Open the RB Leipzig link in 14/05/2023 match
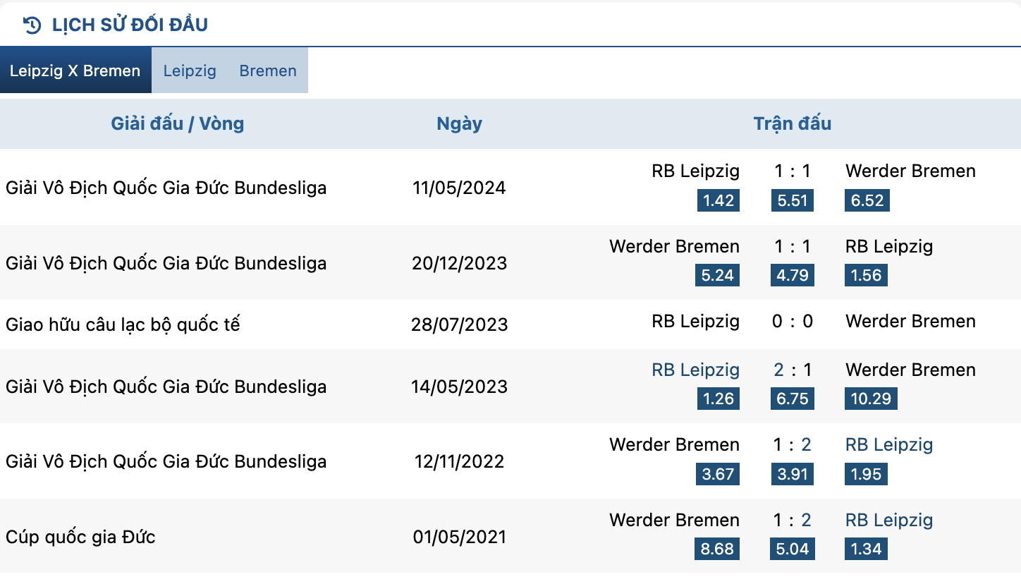Screen dimensions: 1021x577 695,370
